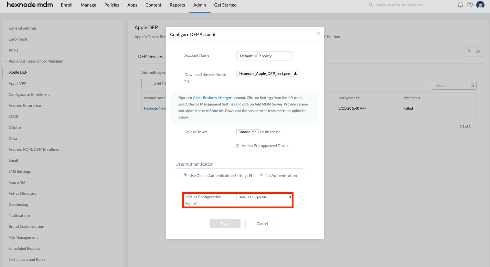The height and width of the screenshot is (267, 490).
Task: Open the Admin tab
Action: (200, 5)
